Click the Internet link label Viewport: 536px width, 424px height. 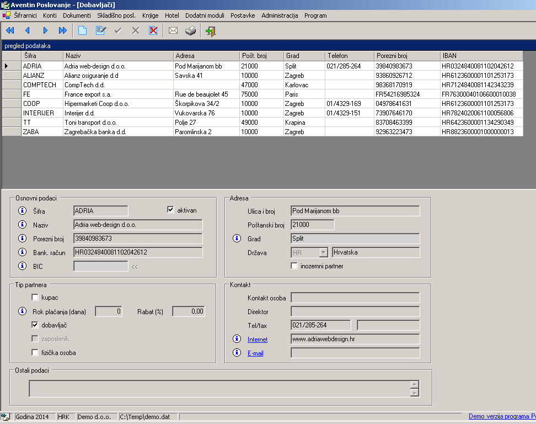(258, 340)
